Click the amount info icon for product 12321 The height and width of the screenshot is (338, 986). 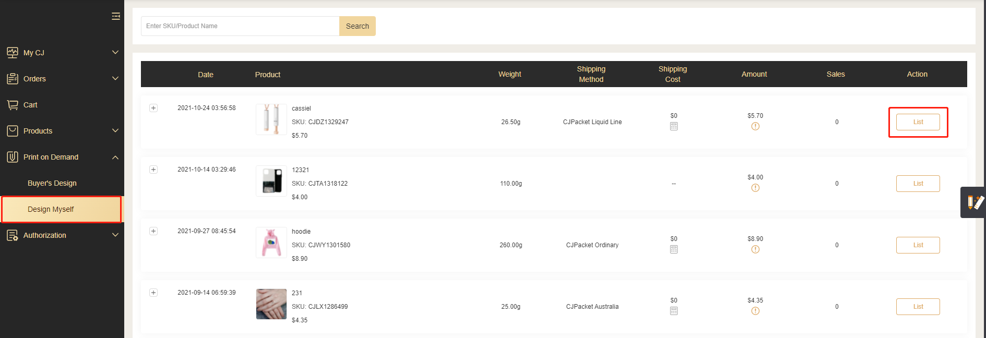click(755, 188)
